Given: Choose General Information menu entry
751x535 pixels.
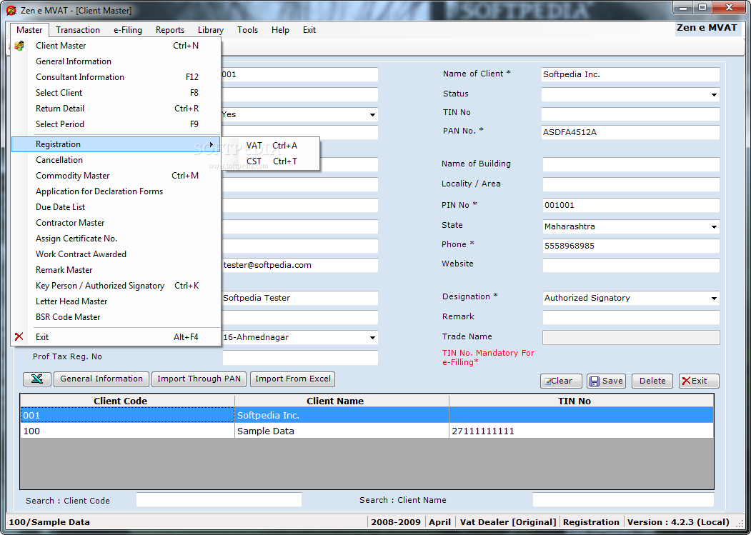Looking at the screenshot, I should [x=116, y=61].
